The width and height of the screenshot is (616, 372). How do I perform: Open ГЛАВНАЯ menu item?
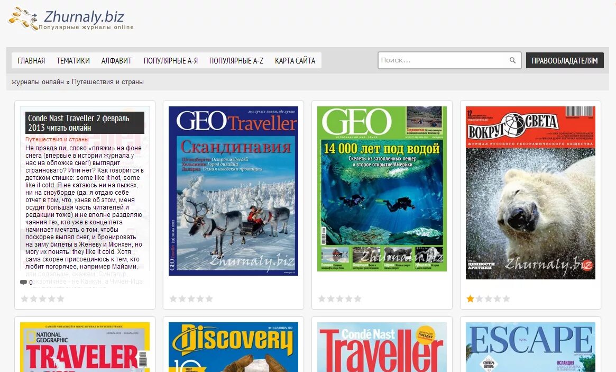tap(31, 60)
